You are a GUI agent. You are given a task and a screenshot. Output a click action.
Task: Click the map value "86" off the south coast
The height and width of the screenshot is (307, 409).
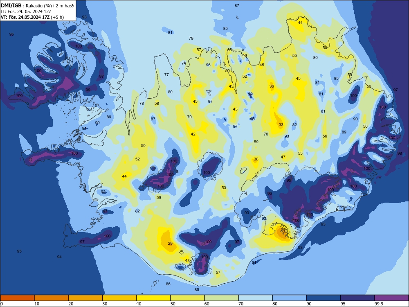168,284
